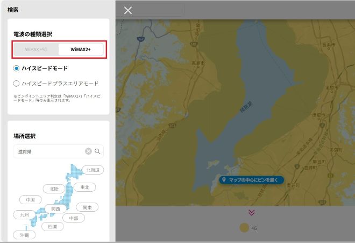The width and height of the screenshot is (355, 243).
Task: Close the search panel with X icon
Action: click(128, 10)
